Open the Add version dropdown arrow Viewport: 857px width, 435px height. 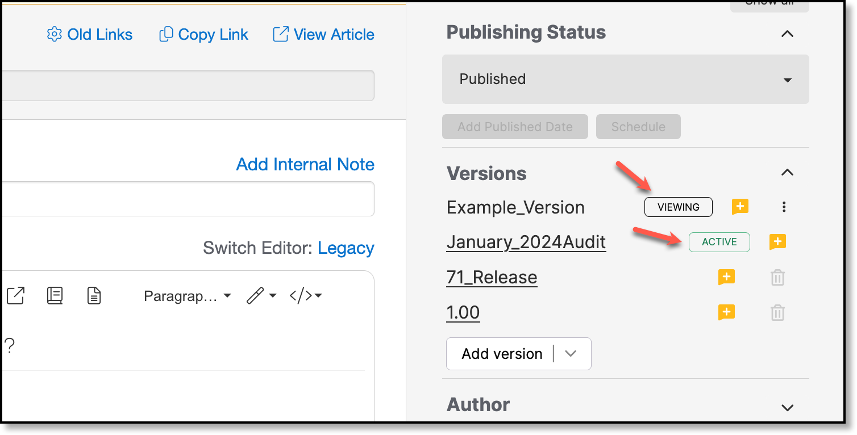point(571,354)
